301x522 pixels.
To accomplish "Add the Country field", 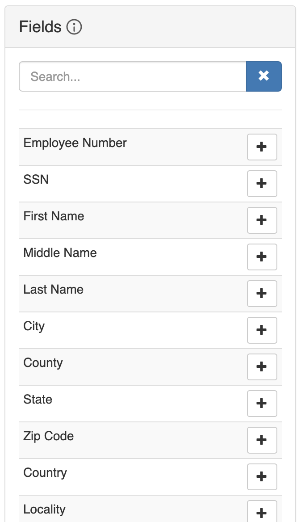I will click(x=262, y=477).
